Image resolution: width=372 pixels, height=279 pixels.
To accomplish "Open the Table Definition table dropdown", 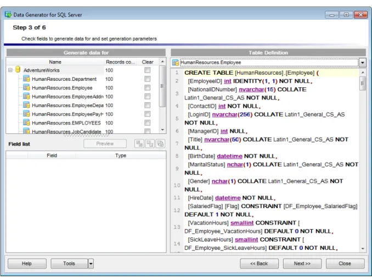I will 362,63.
